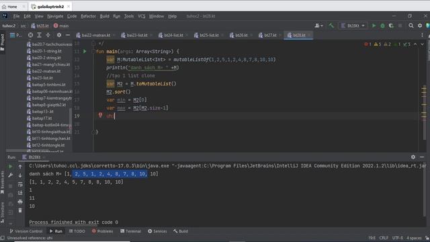Click the run gutter arrow beside fun main

tap(85, 51)
